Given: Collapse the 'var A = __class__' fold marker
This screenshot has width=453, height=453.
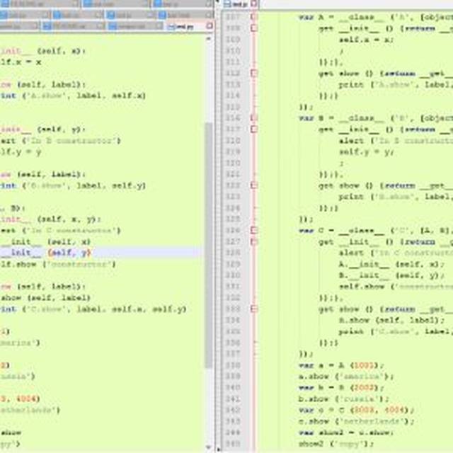Looking at the screenshot, I should (x=254, y=17).
